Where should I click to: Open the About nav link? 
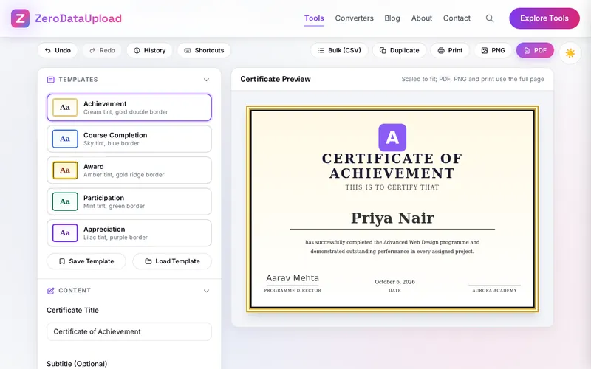pos(421,18)
